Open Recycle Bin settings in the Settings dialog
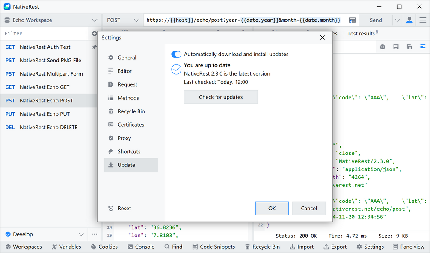 pyautogui.click(x=131, y=111)
